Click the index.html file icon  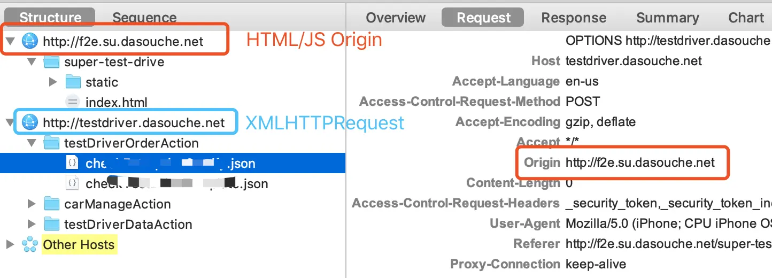click(x=73, y=102)
